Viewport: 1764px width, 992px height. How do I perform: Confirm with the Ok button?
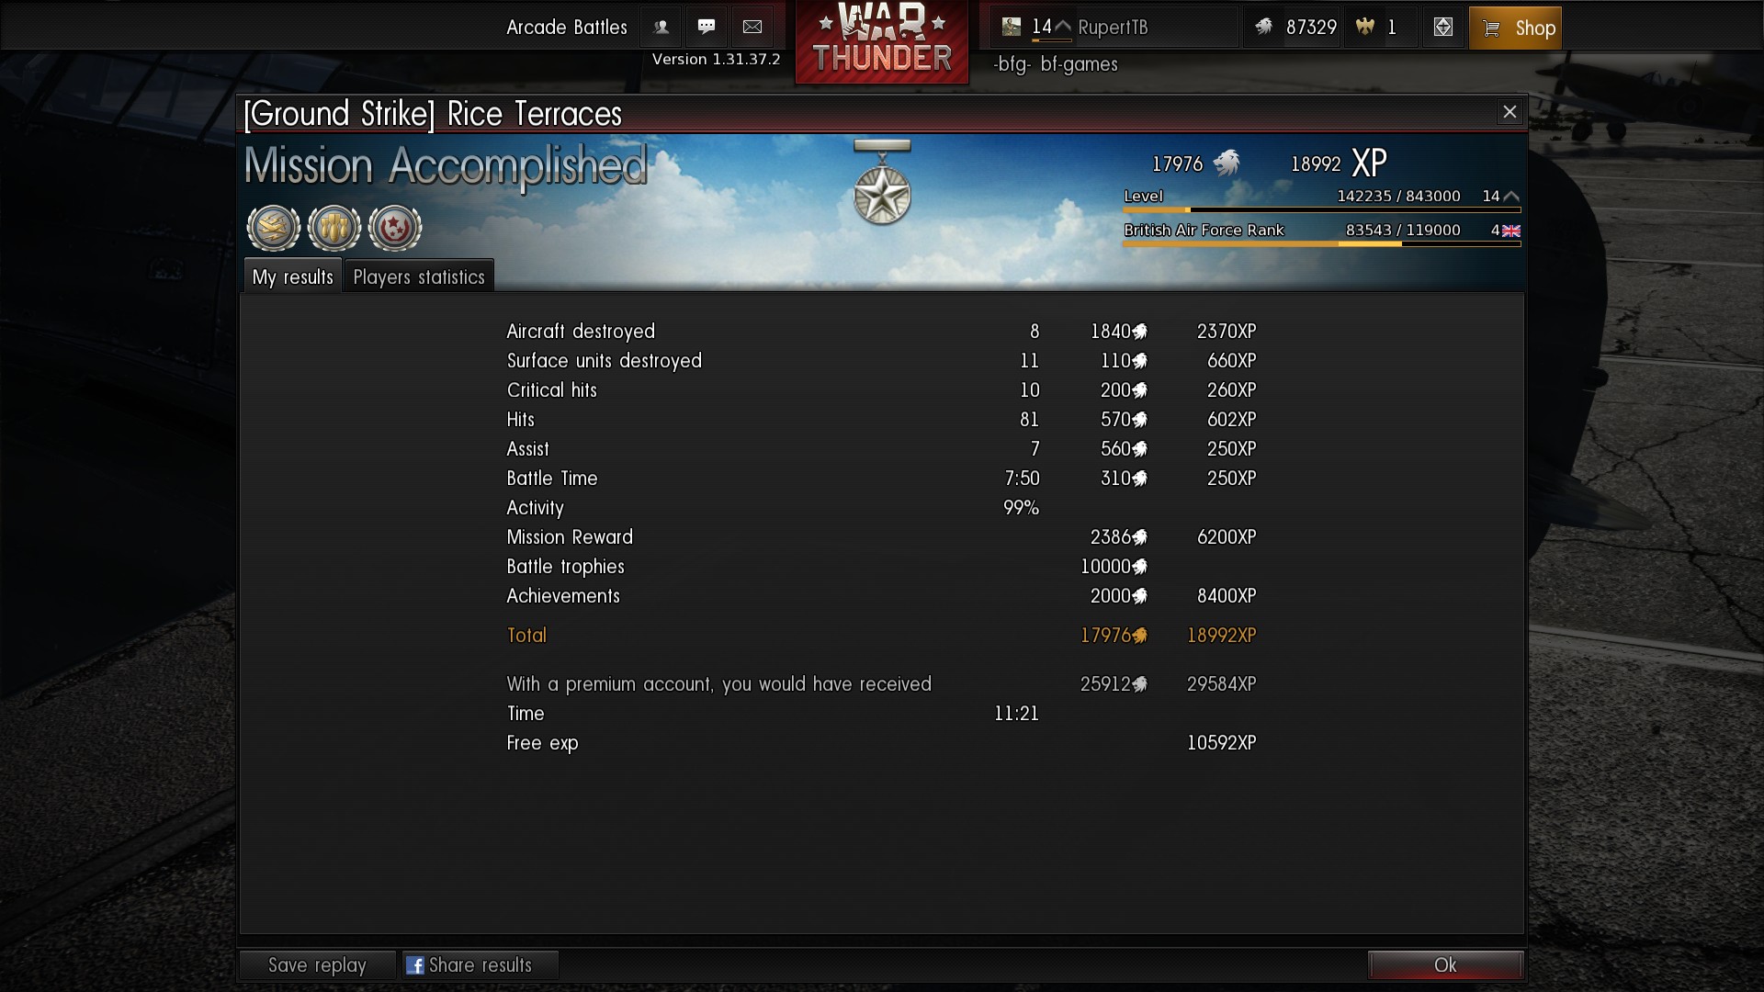1445,965
